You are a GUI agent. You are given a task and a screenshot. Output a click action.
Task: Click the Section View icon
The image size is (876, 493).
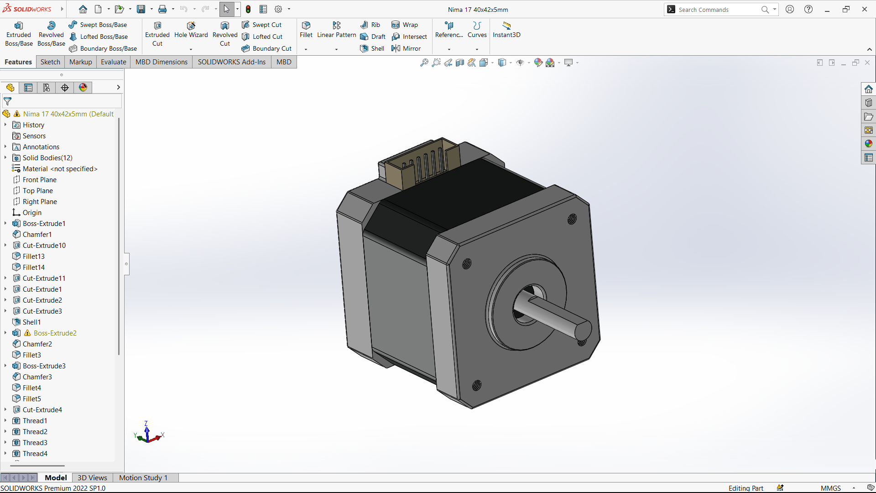[x=460, y=63]
